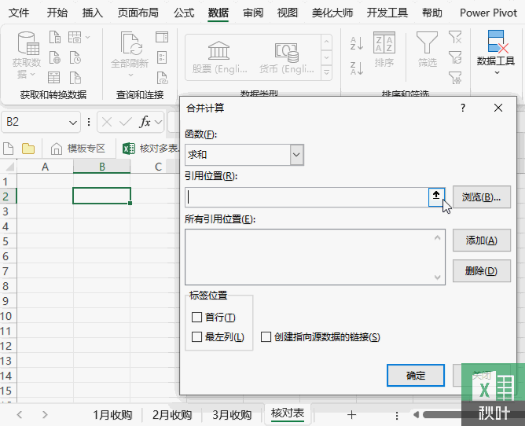Open the Formulas (公式) tab

(184, 13)
